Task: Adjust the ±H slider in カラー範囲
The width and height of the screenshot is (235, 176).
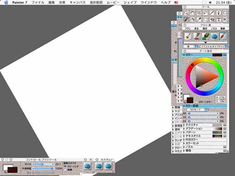Action: [x=203, y=113]
